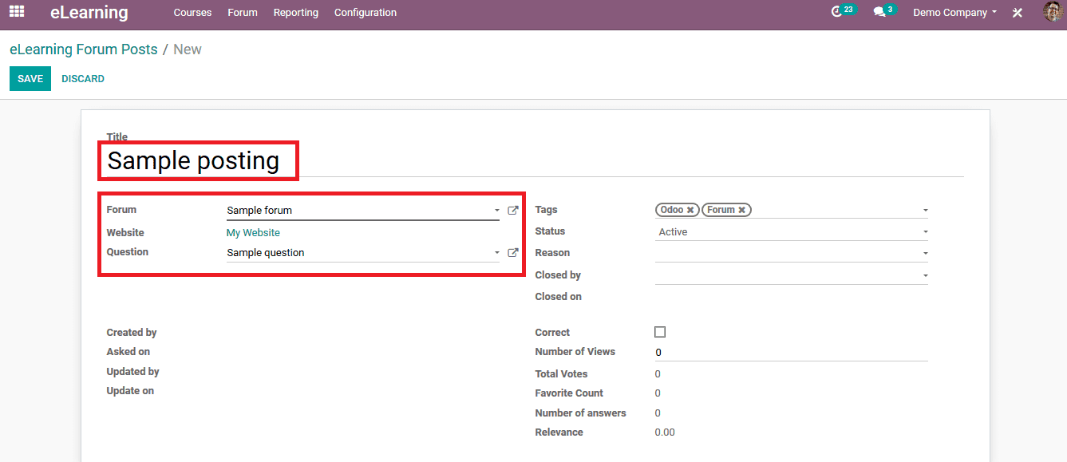
Task: Open the conversations chat icon
Action: [x=879, y=12]
